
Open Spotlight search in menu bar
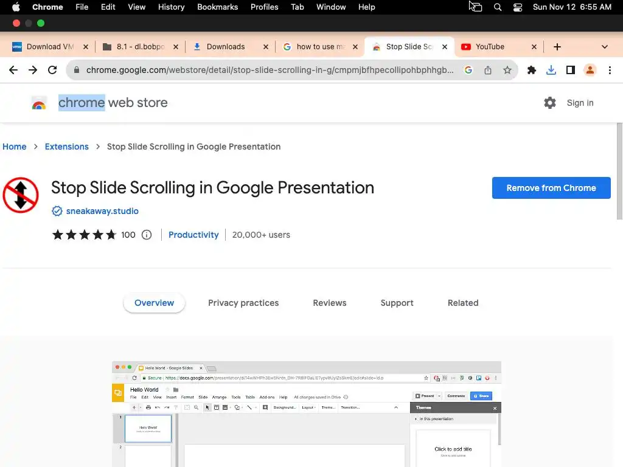[498, 7]
